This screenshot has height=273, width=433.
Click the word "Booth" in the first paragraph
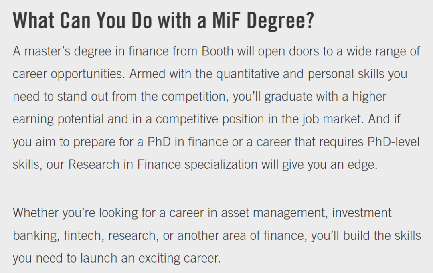(217, 51)
